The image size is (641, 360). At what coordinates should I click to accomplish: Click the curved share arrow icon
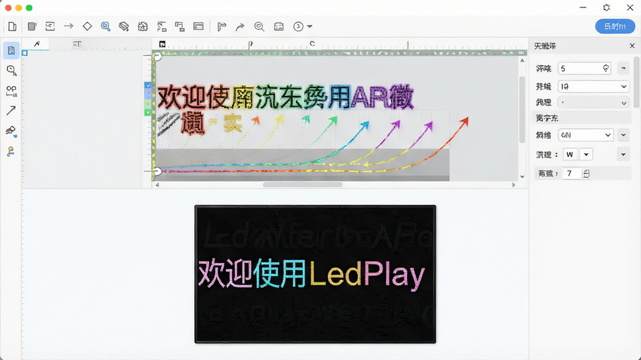tap(240, 26)
